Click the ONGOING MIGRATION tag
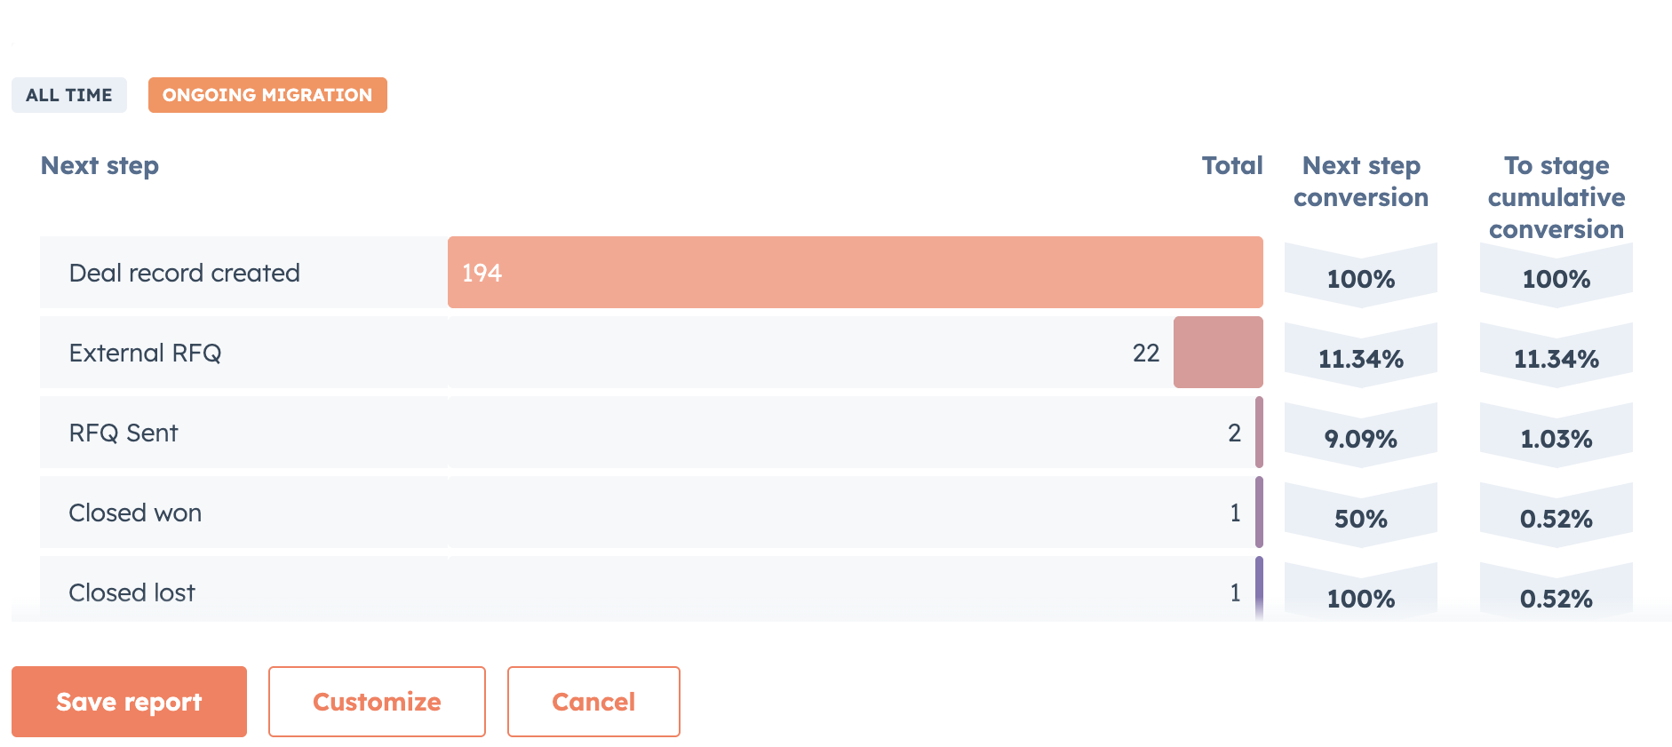This screenshot has width=1672, height=747. click(267, 95)
